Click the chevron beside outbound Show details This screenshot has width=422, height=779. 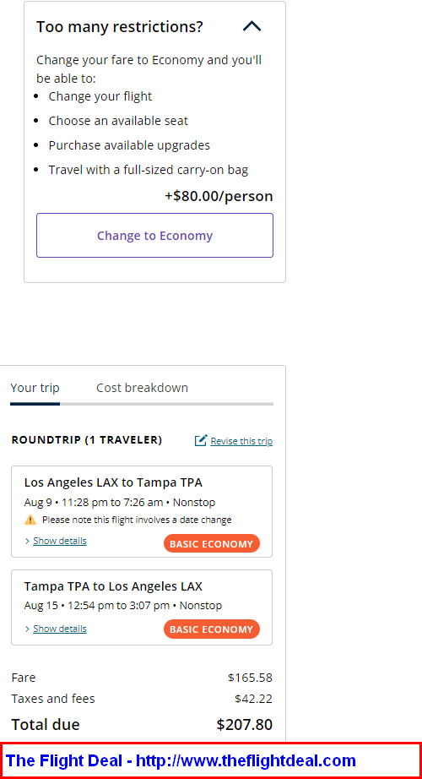click(x=27, y=541)
